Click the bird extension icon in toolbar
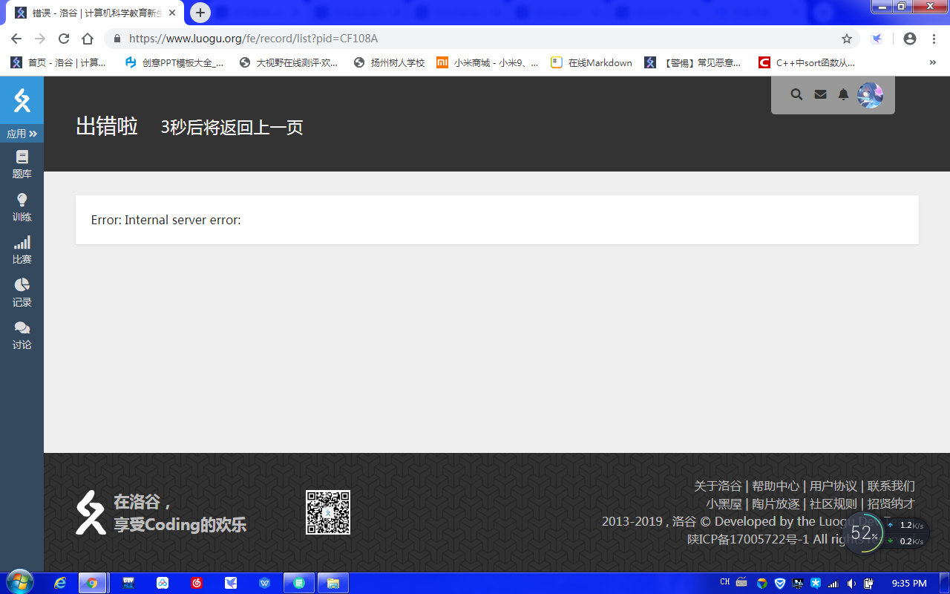The image size is (950, 594). [877, 39]
